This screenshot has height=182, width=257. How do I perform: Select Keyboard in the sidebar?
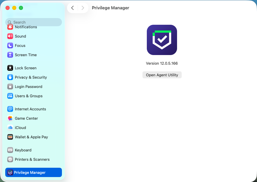point(23,150)
